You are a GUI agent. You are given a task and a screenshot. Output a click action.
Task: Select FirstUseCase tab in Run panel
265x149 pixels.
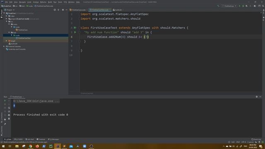[17, 97]
